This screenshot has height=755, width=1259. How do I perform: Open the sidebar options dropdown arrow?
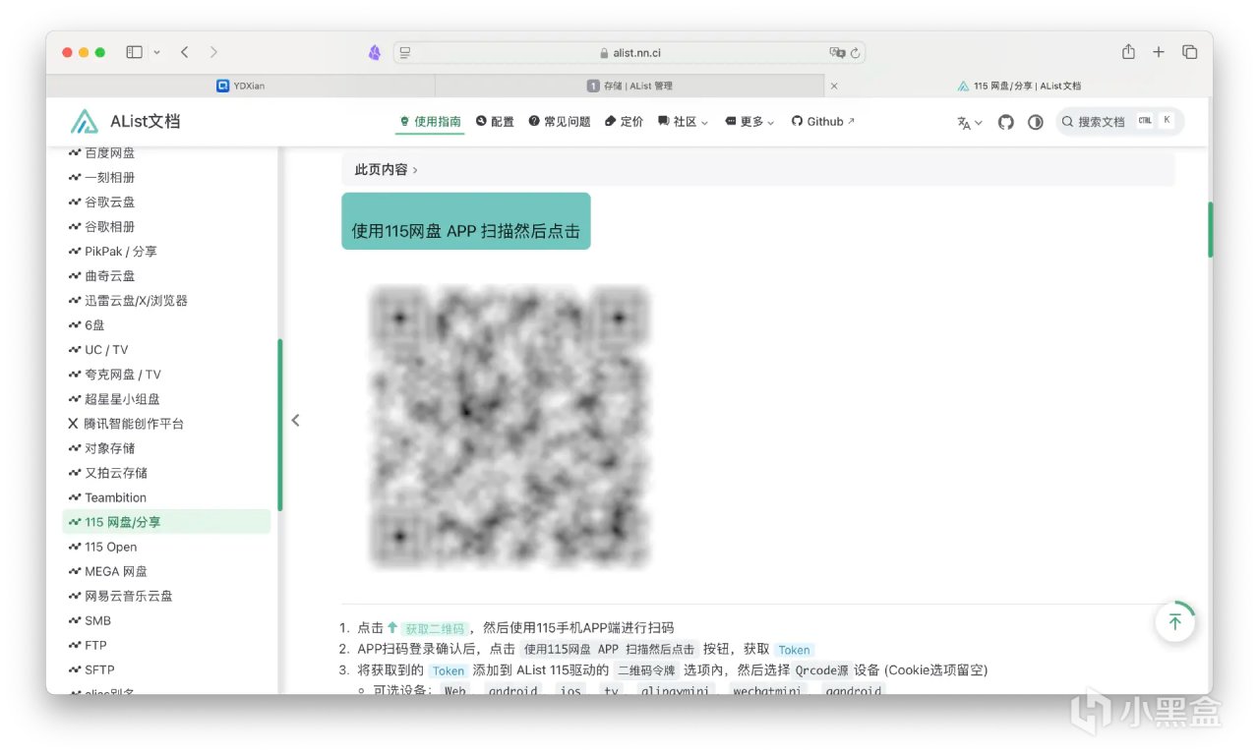[x=156, y=52]
